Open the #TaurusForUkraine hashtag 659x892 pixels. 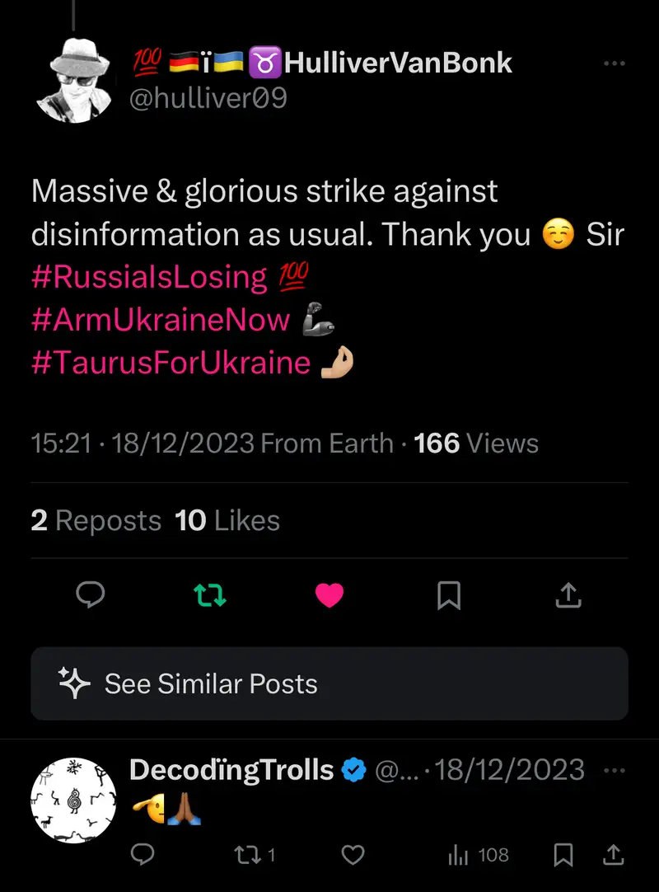click(171, 363)
